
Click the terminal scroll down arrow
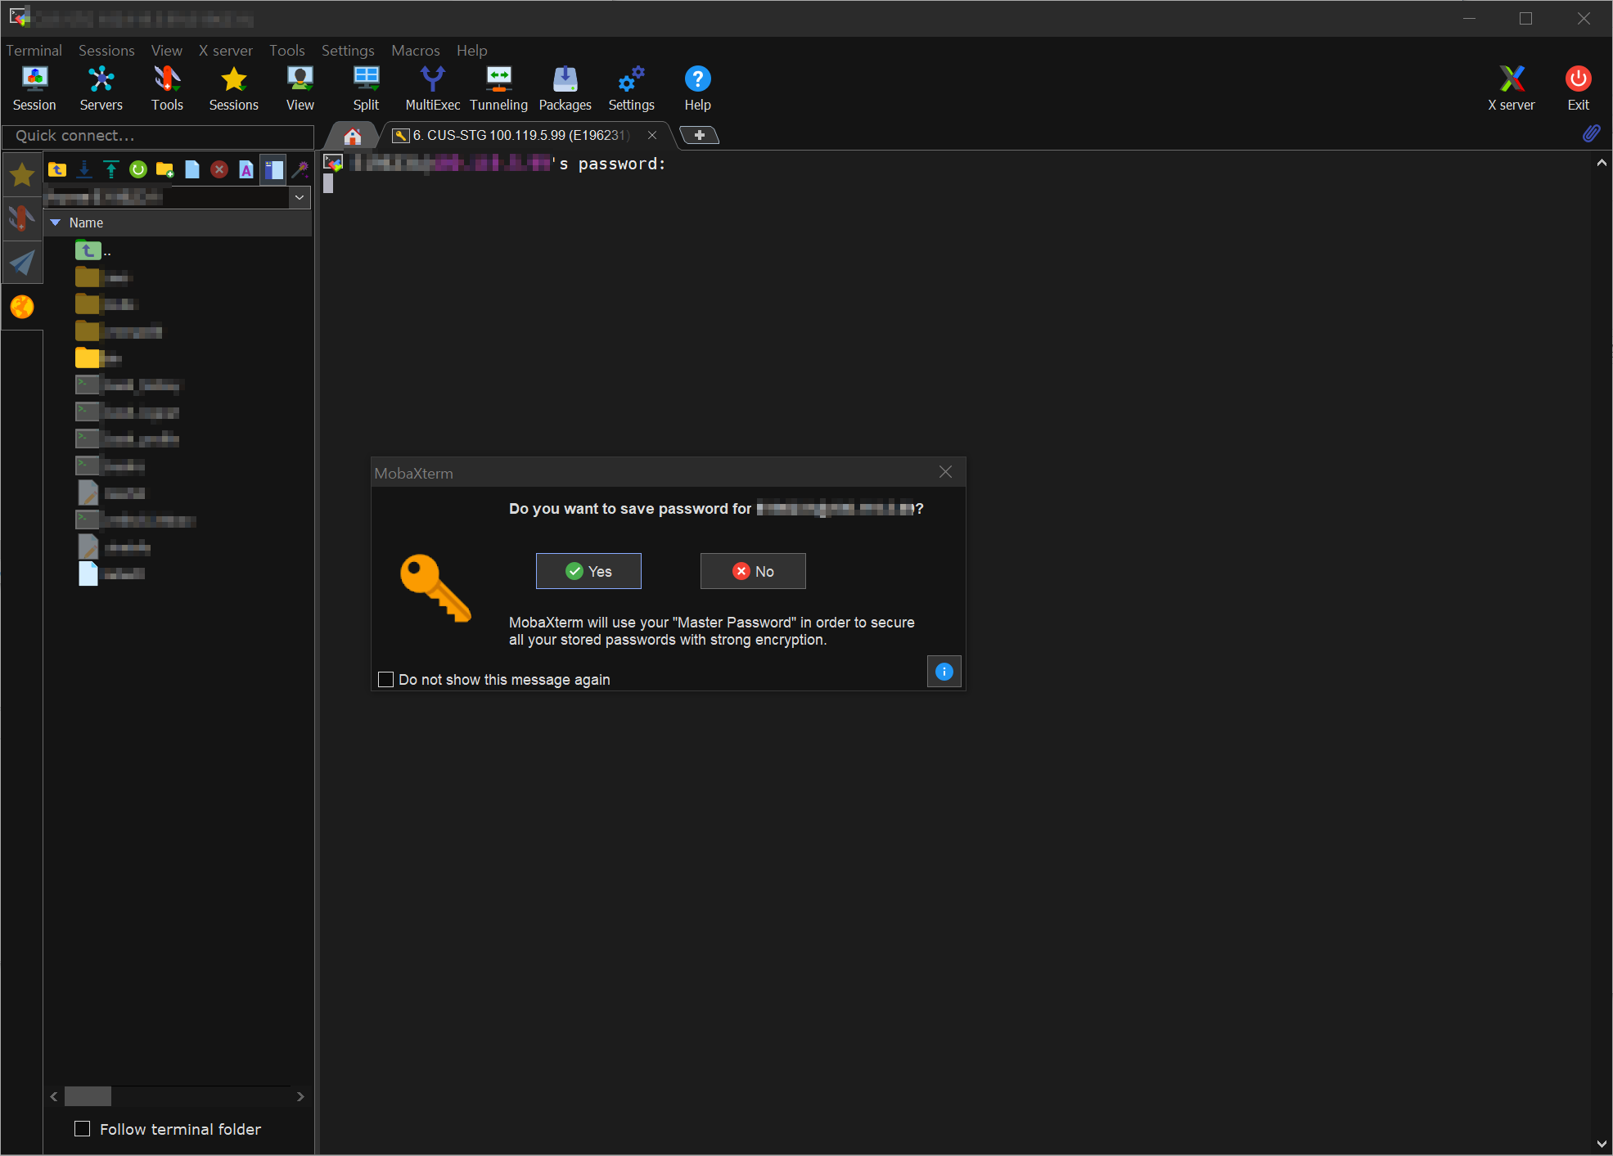(x=1601, y=1144)
